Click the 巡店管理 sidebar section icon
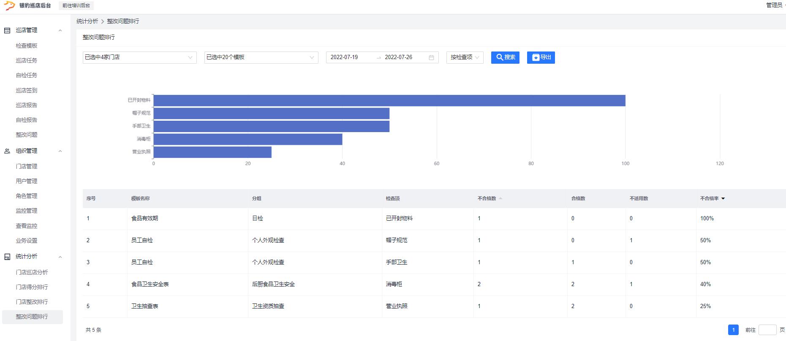Image resolution: width=786 pixels, height=341 pixels. click(x=7, y=30)
